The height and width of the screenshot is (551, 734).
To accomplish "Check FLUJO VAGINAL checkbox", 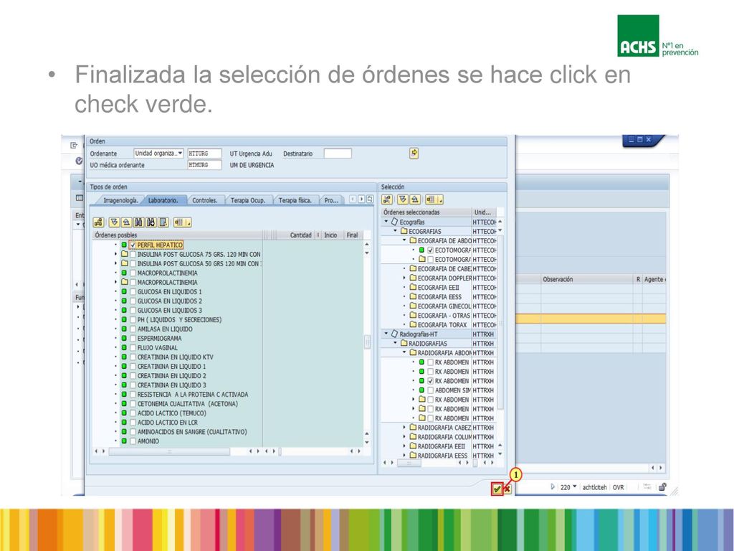I will pyautogui.click(x=133, y=348).
